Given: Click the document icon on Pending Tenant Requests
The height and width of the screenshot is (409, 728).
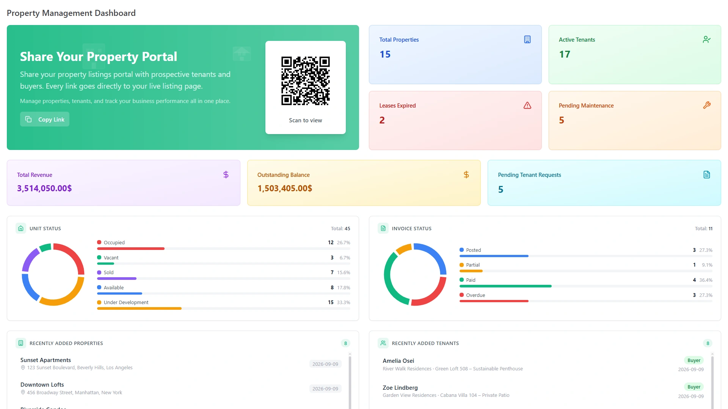Looking at the screenshot, I should click(706, 175).
